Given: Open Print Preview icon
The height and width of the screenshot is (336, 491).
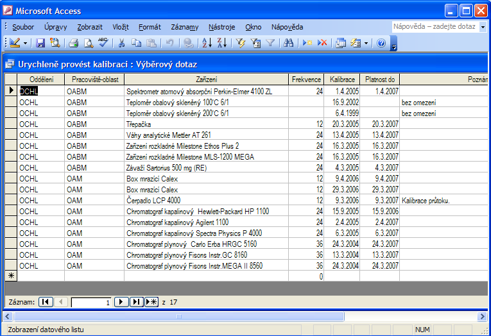Looking at the screenshot, I should 89,43.
